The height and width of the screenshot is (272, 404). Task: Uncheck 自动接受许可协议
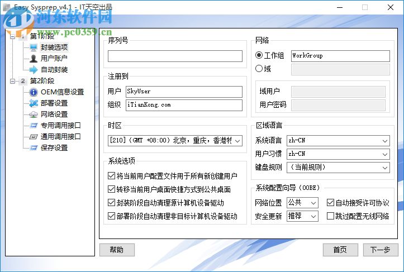coord(330,203)
